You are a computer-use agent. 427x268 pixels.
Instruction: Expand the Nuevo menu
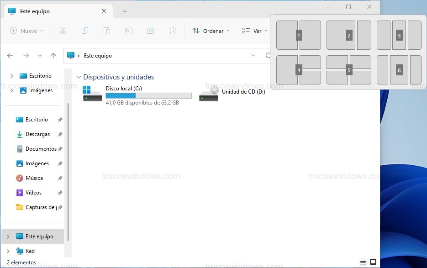click(26, 31)
